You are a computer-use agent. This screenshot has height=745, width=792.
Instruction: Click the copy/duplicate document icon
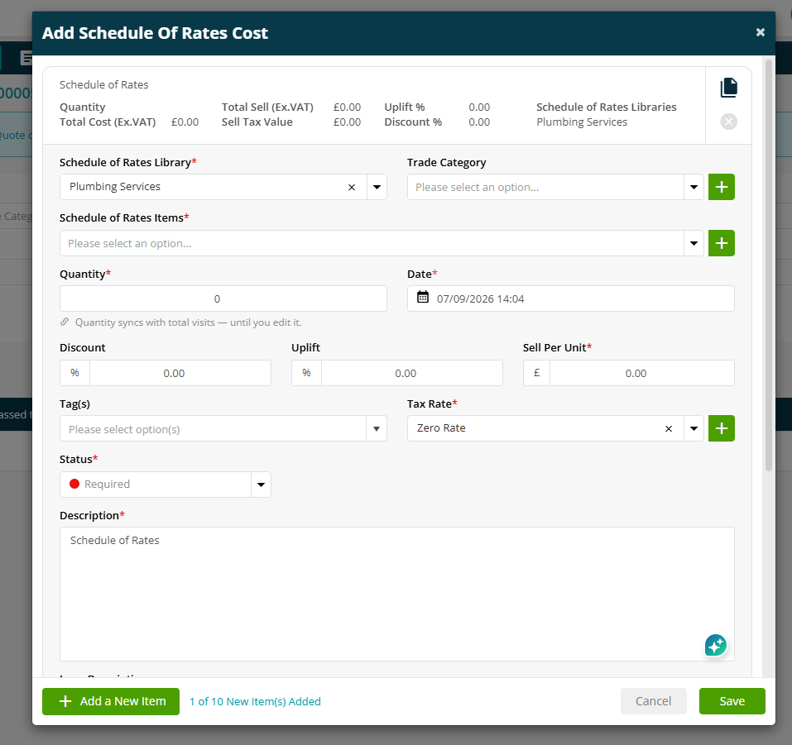pyautogui.click(x=728, y=88)
